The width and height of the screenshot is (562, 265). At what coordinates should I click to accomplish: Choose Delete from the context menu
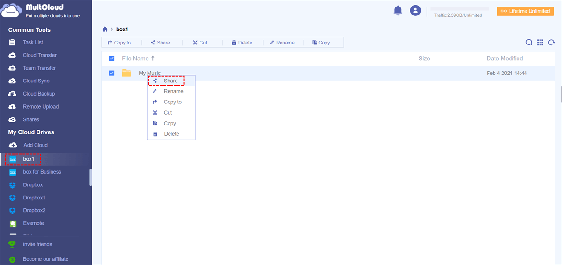click(171, 134)
